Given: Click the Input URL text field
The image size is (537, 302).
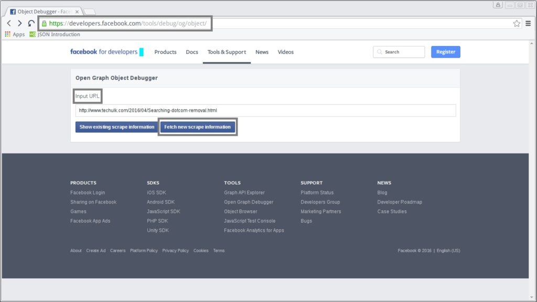Looking at the screenshot, I should [265, 111].
